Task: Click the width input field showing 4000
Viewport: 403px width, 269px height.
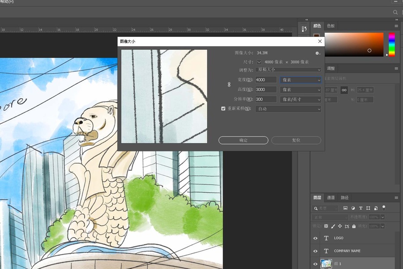Action: [x=266, y=80]
